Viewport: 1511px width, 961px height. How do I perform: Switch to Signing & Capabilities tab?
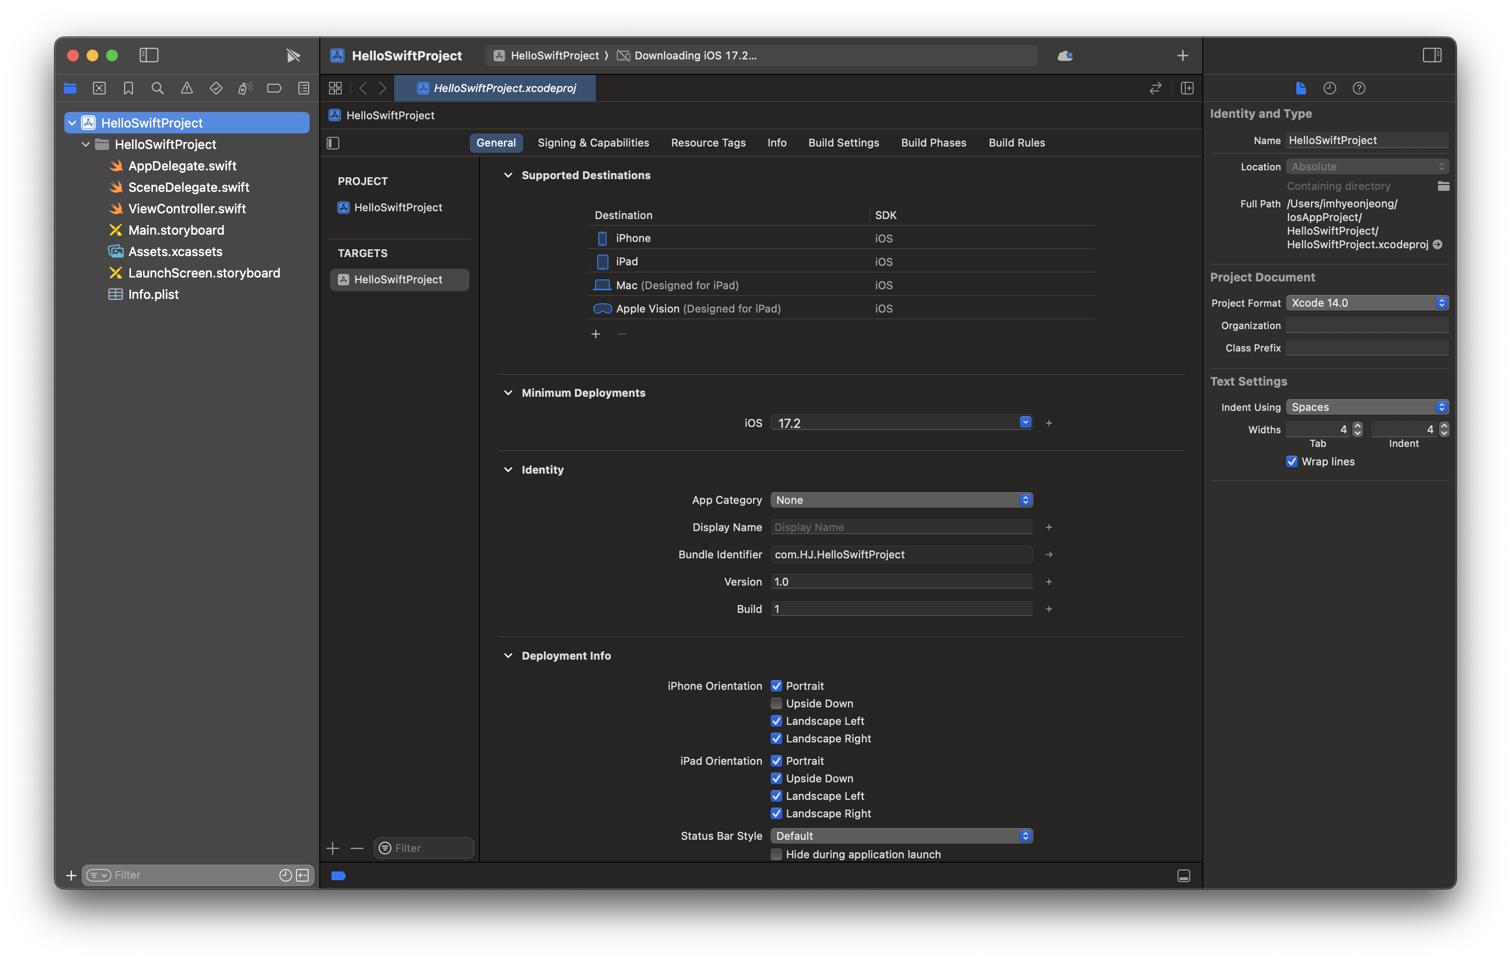(593, 143)
